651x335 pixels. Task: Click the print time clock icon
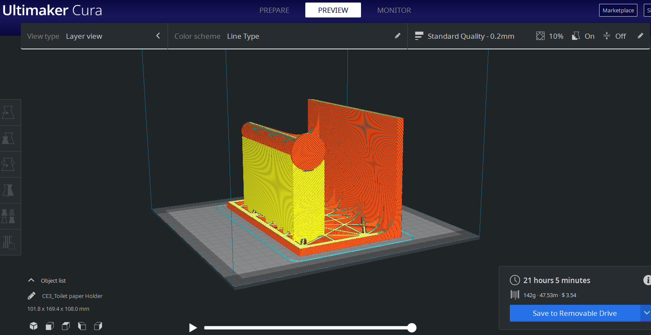pyautogui.click(x=515, y=280)
